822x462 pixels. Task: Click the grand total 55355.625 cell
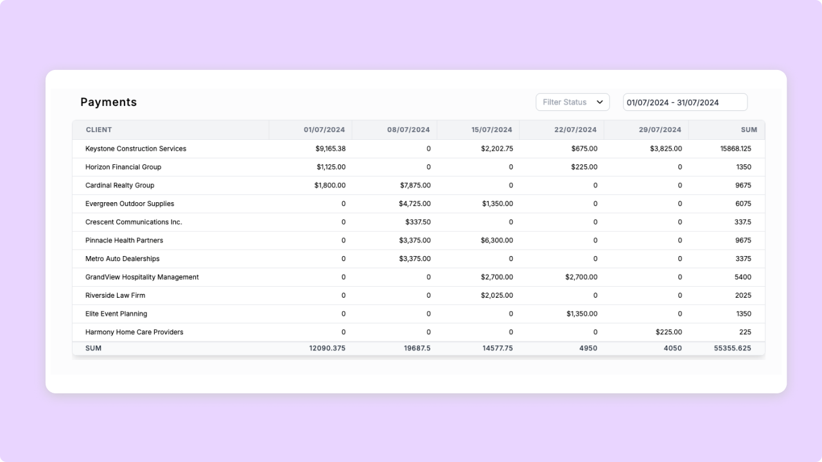(x=732, y=348)
